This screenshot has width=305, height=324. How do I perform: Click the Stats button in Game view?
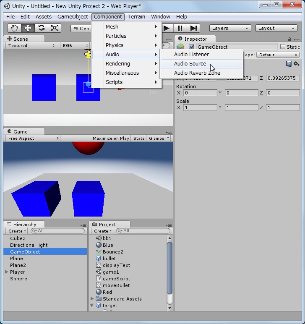click(139, 138)
